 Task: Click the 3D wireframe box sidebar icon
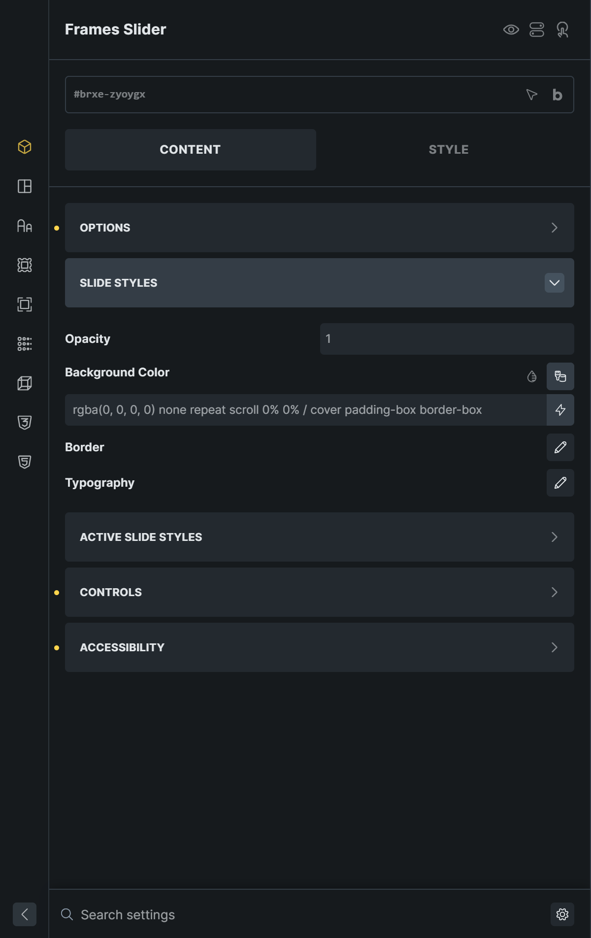tap(25, 383)
